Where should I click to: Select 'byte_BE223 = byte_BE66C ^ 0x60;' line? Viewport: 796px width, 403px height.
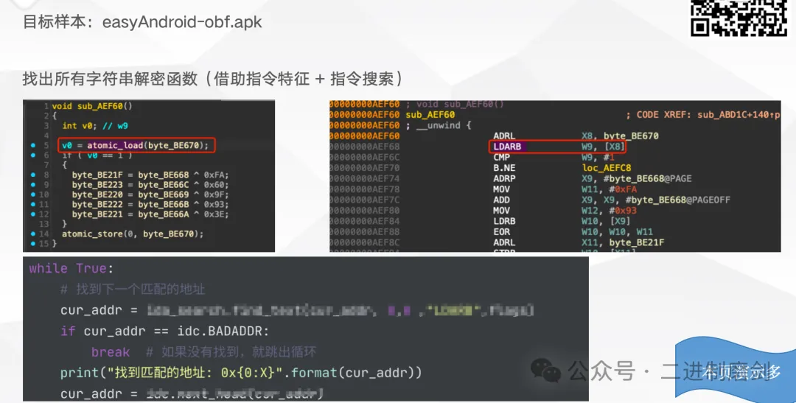(x=150, y=185)
